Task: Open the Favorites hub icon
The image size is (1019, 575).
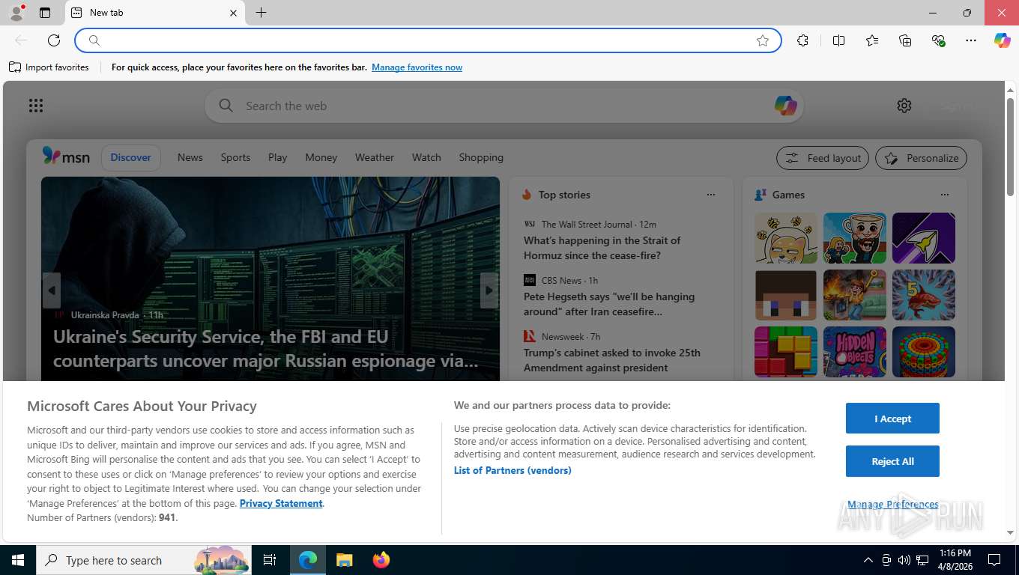Action: (872, 40)
